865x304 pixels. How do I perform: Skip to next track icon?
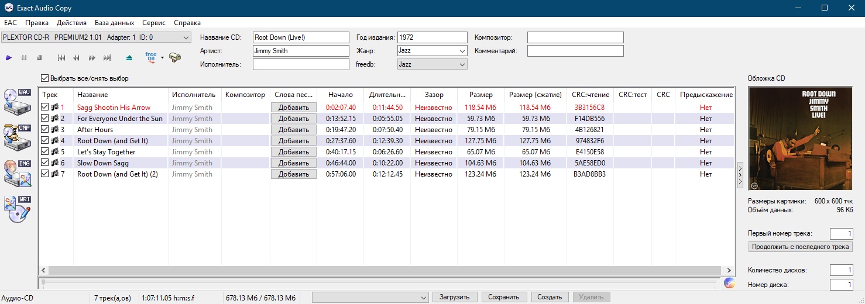click(x=107, y=58)
